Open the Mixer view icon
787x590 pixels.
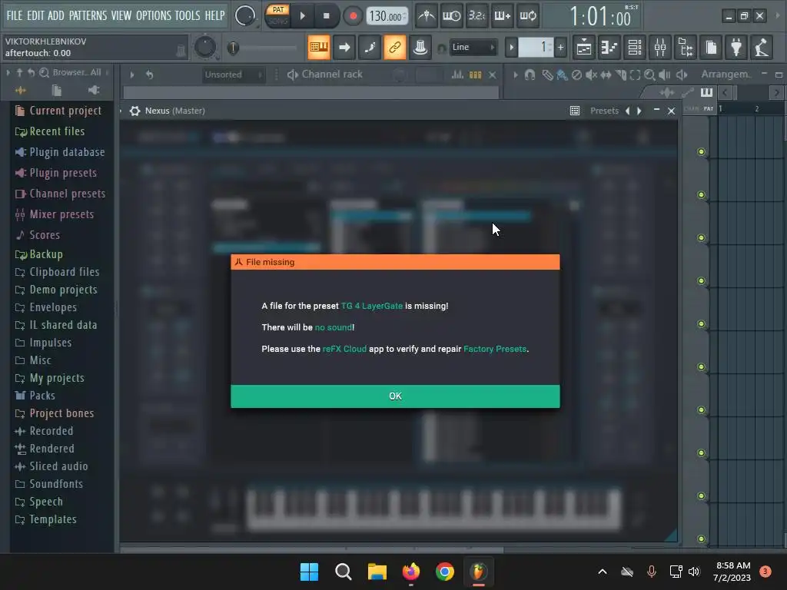click(660, 47)
